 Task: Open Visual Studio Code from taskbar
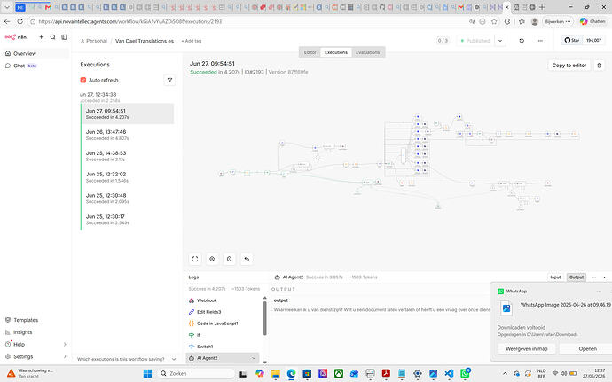[x=449, y=373]
